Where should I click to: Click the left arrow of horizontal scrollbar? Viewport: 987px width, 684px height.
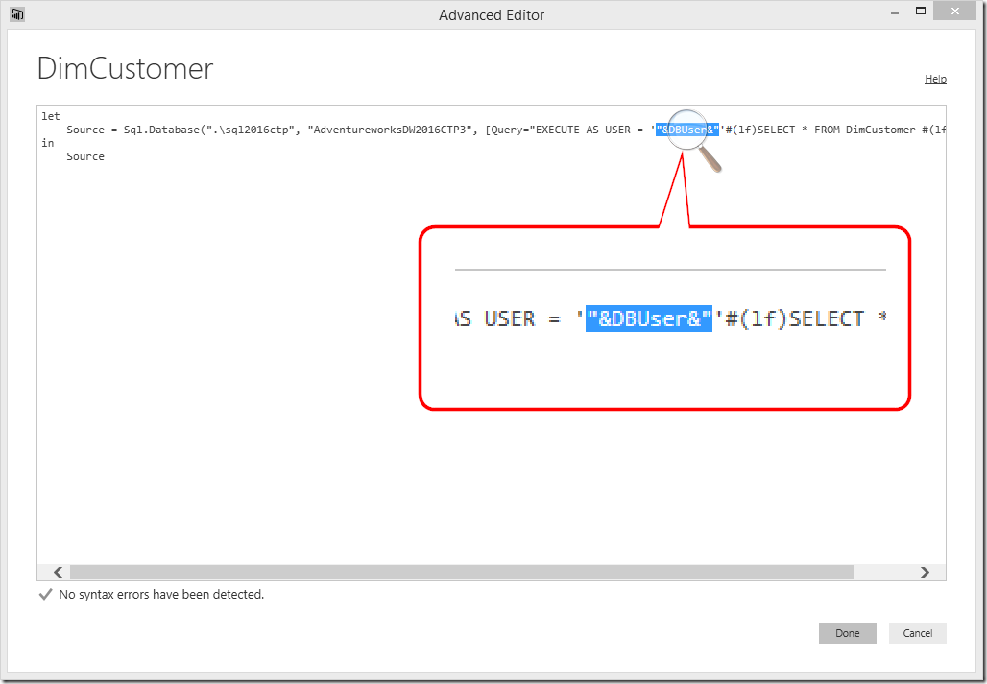[58, 572]
